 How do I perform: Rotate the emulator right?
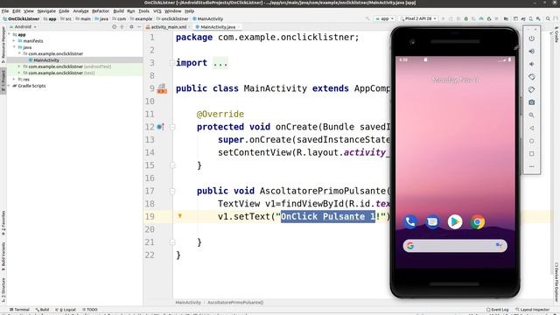pyautogui.click(x=531, y=89)
